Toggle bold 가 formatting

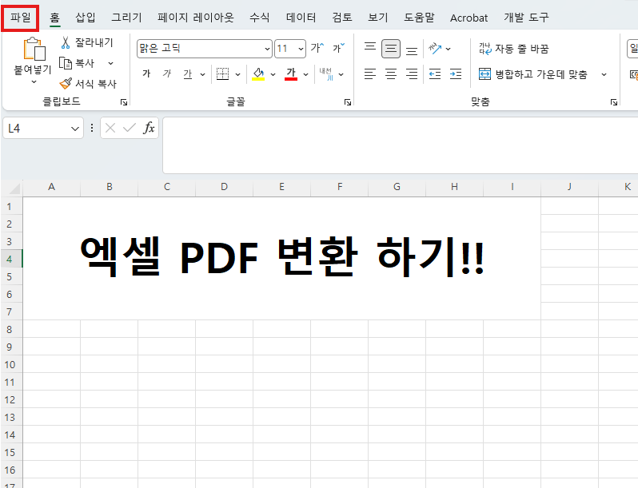(x=146, y=74)
